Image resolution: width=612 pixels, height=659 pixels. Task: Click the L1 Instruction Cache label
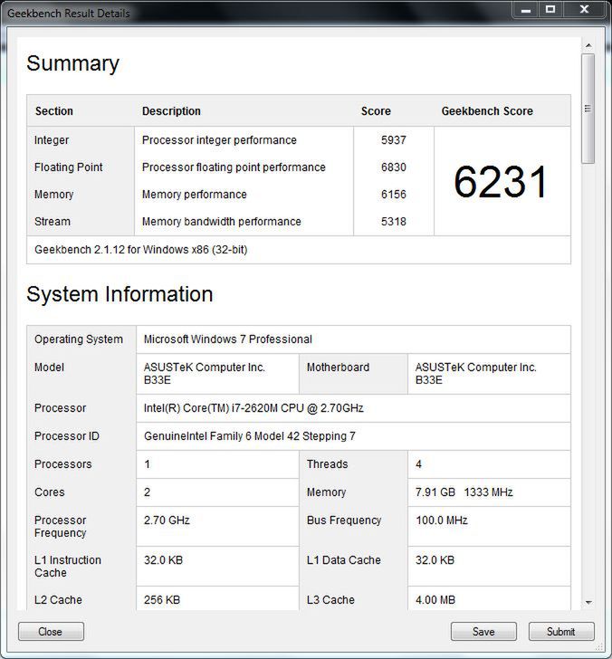click(x=68, y=566)
